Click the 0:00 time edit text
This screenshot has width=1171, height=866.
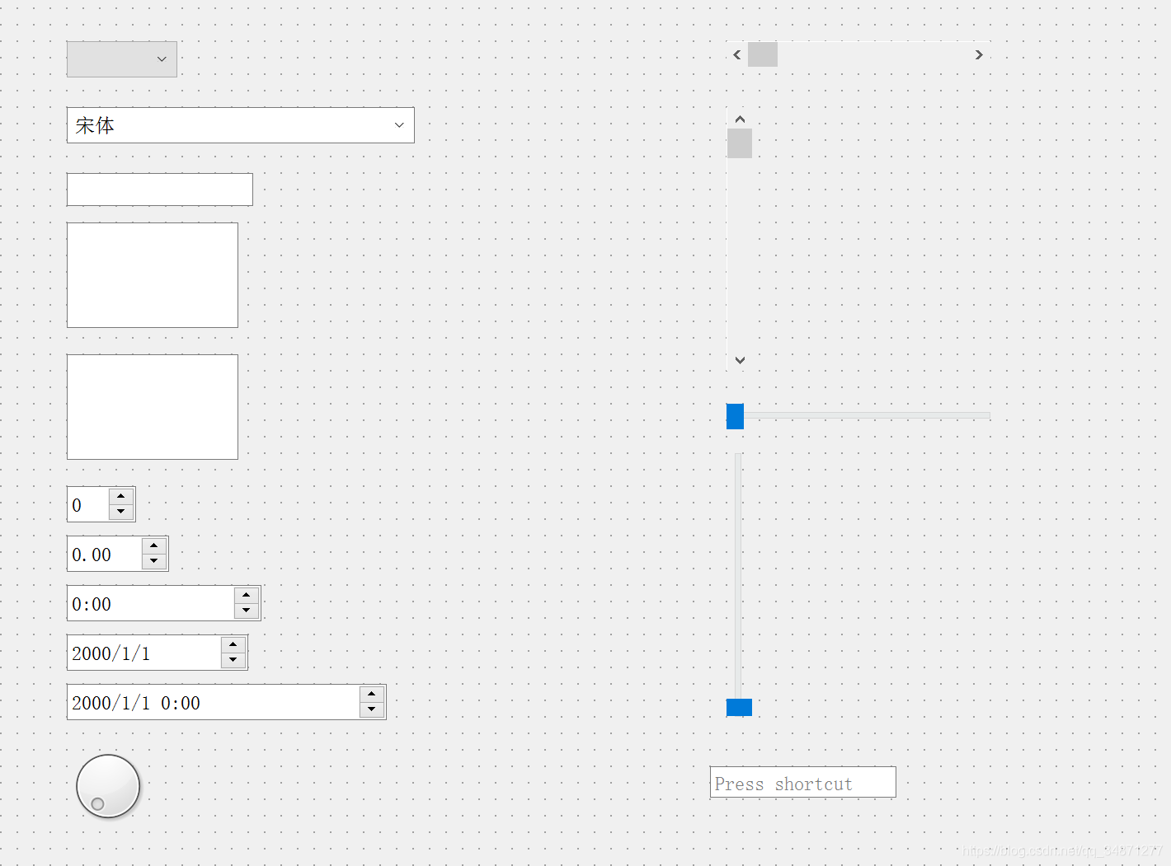tap(92, 604)
